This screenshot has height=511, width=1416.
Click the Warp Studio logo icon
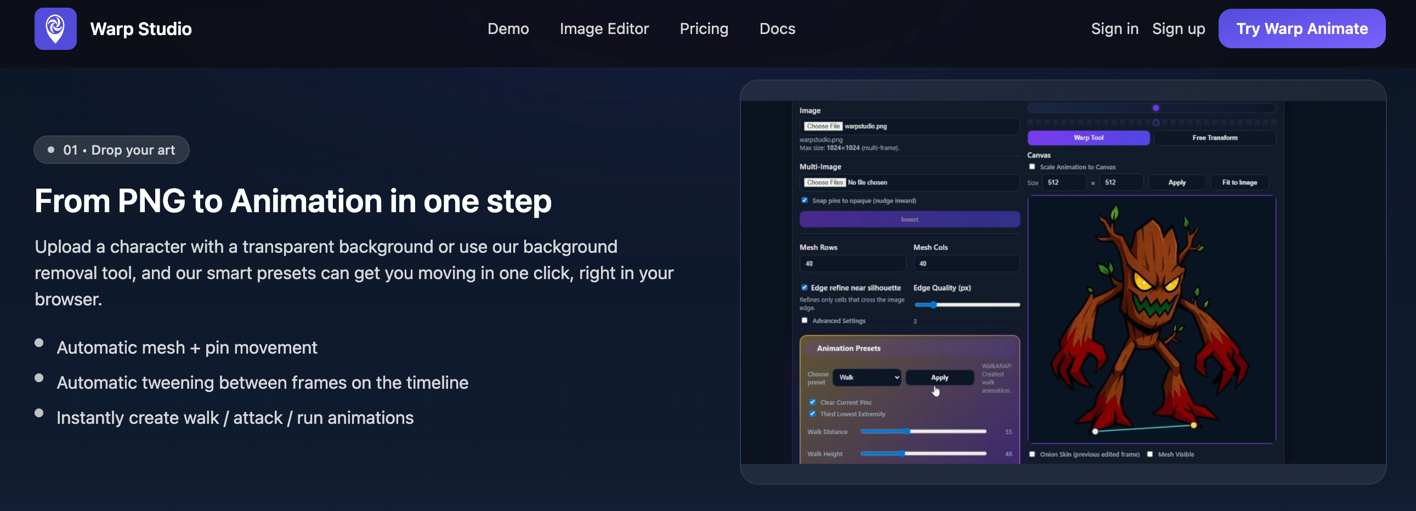pos(55,29)
